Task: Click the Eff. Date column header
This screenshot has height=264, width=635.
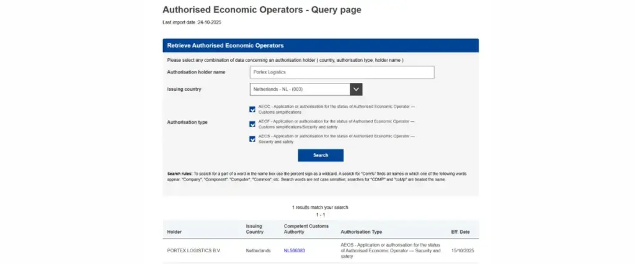Action: [462, 232]
